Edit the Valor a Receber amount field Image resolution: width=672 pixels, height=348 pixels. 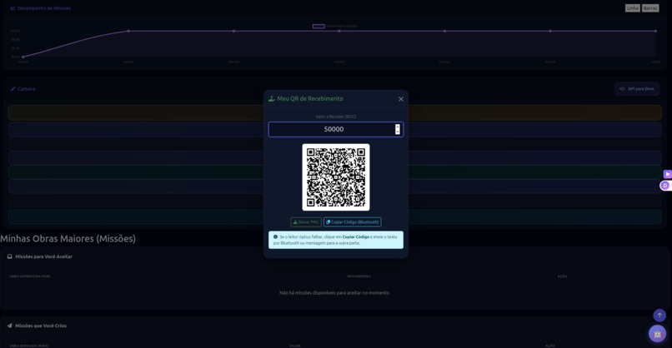pos(335,129)
